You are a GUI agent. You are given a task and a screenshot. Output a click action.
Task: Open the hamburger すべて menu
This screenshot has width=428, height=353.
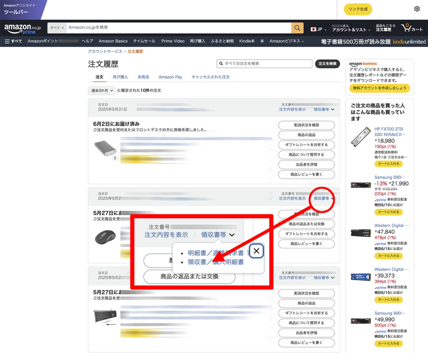tap(13, 41)
